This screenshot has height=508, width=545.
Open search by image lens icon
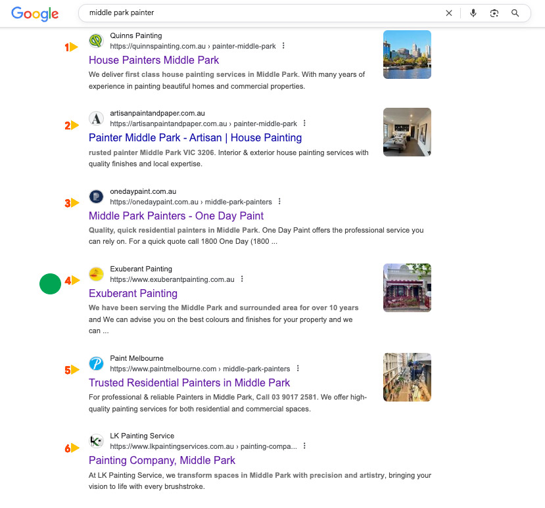click(494, 13)
